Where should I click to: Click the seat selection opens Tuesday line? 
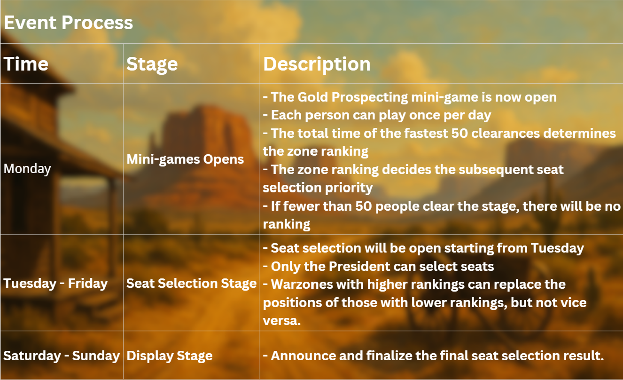pyautogui.click(x=423, y=248)
